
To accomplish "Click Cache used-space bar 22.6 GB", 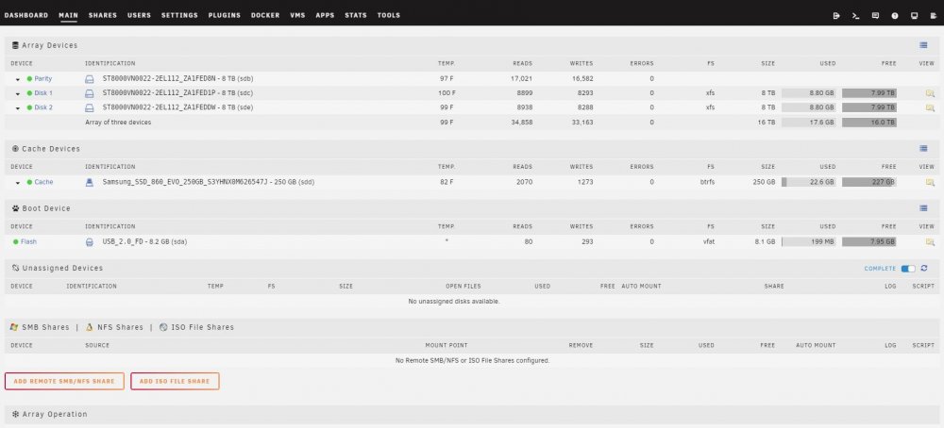I will (809, 182).
